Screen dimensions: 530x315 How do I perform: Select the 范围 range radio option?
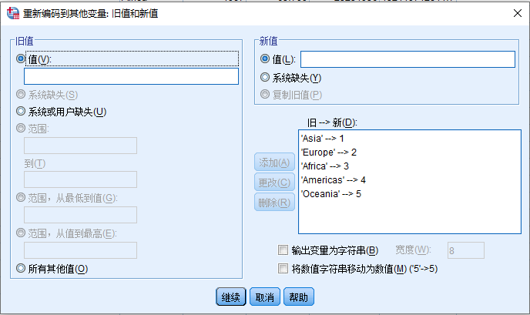[21, 128]
